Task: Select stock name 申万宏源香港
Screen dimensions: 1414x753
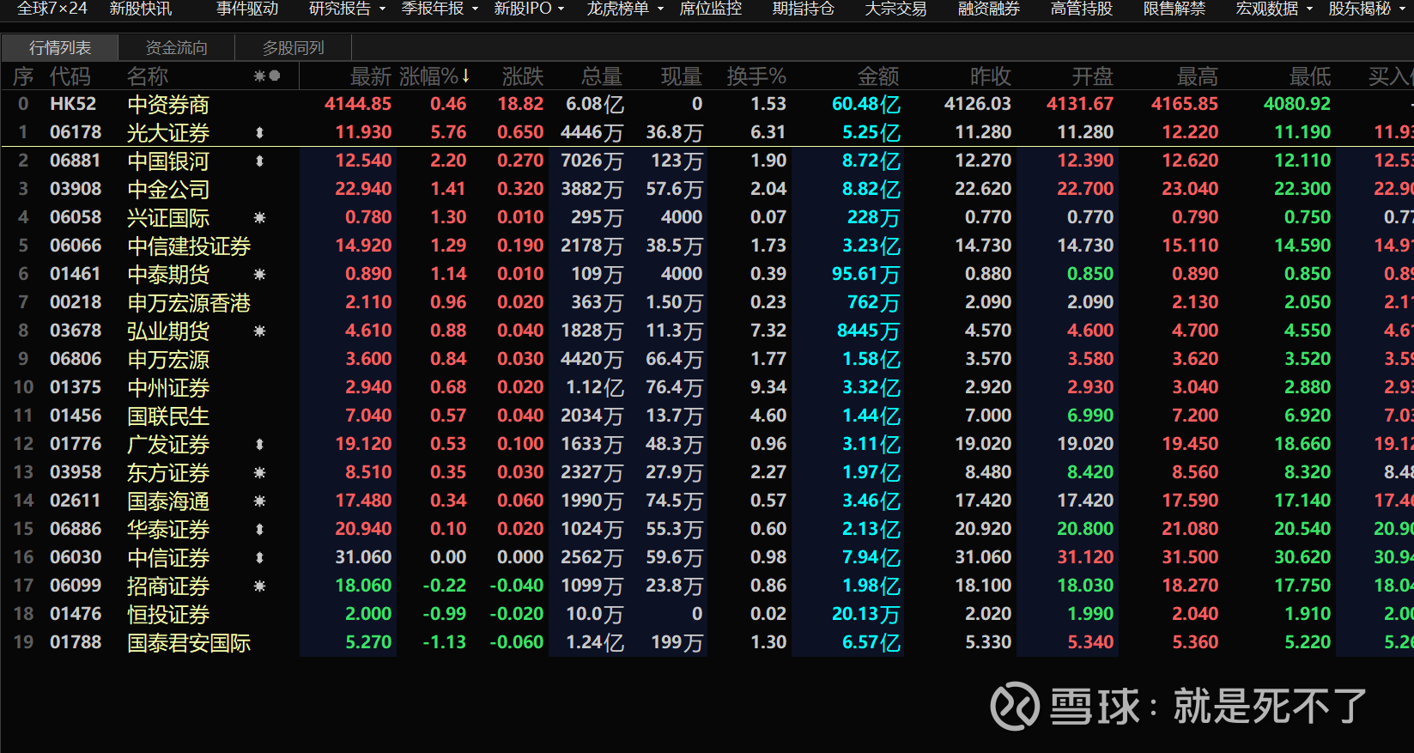Action: tap(189, 303)
